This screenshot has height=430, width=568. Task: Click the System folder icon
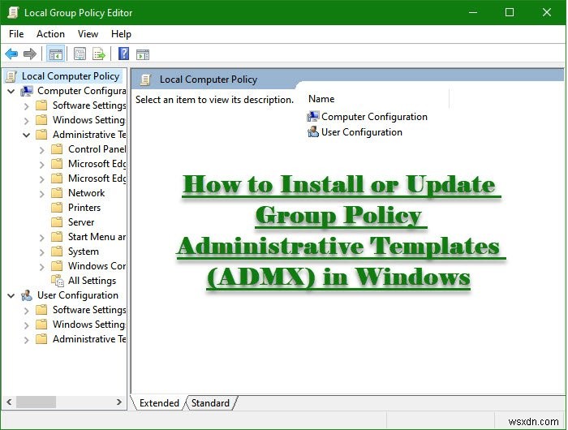57,252
